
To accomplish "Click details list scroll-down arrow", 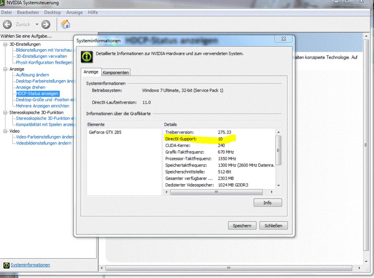I will 278,186.
